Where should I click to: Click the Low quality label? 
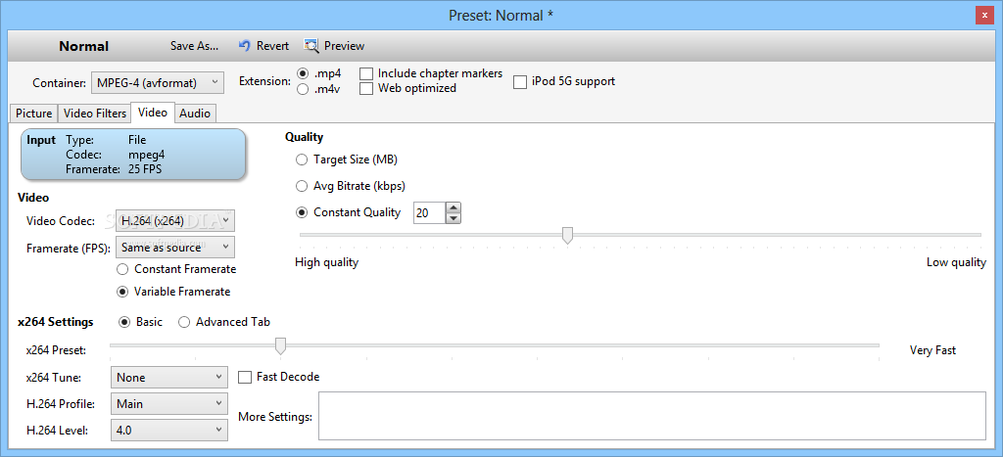[956, 262]
